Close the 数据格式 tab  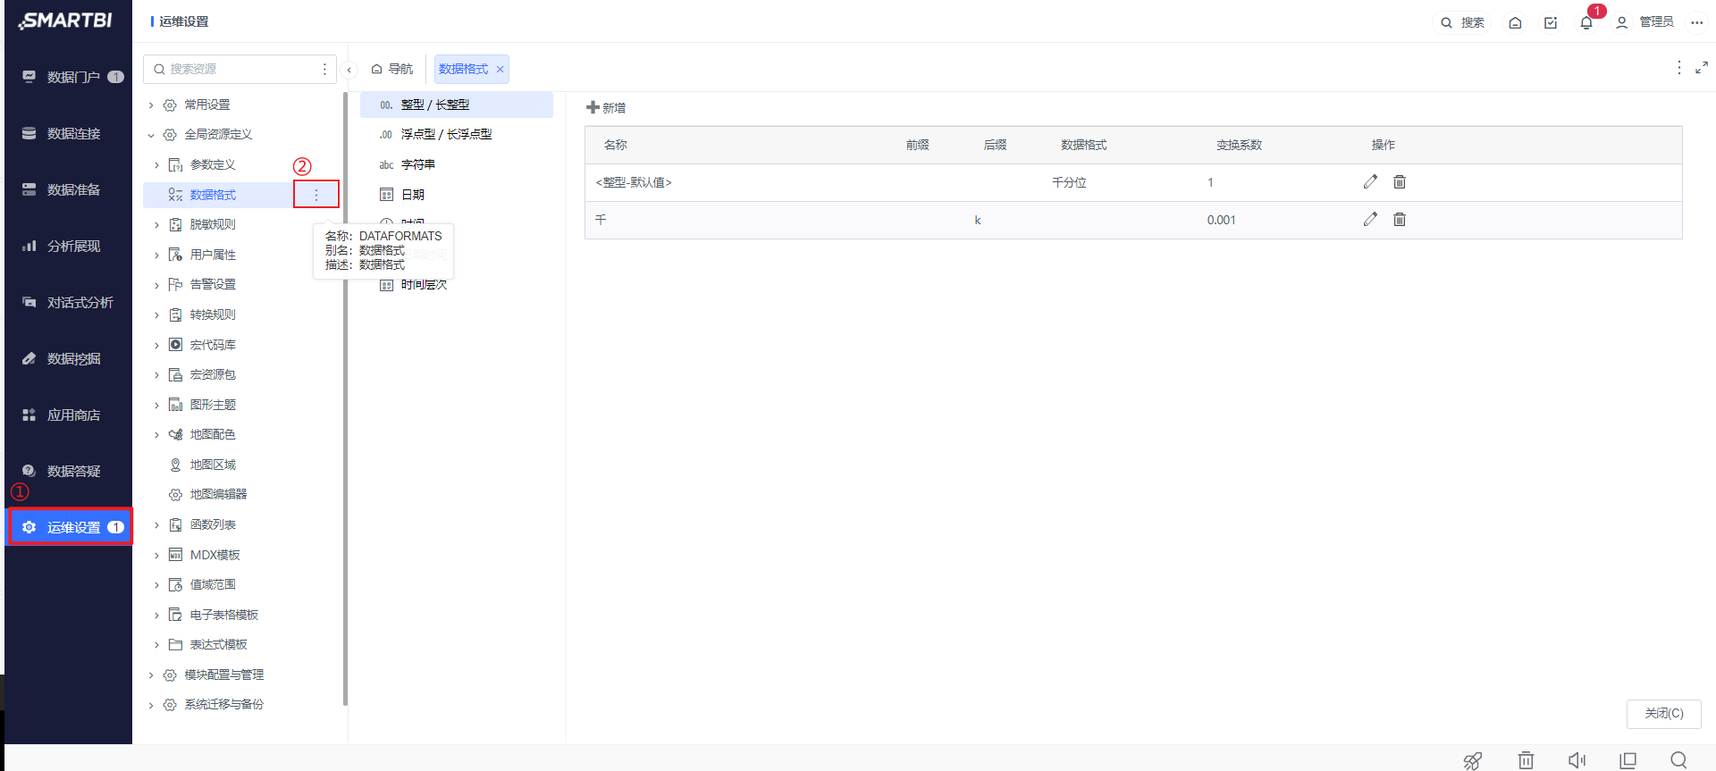coord(500,70)
